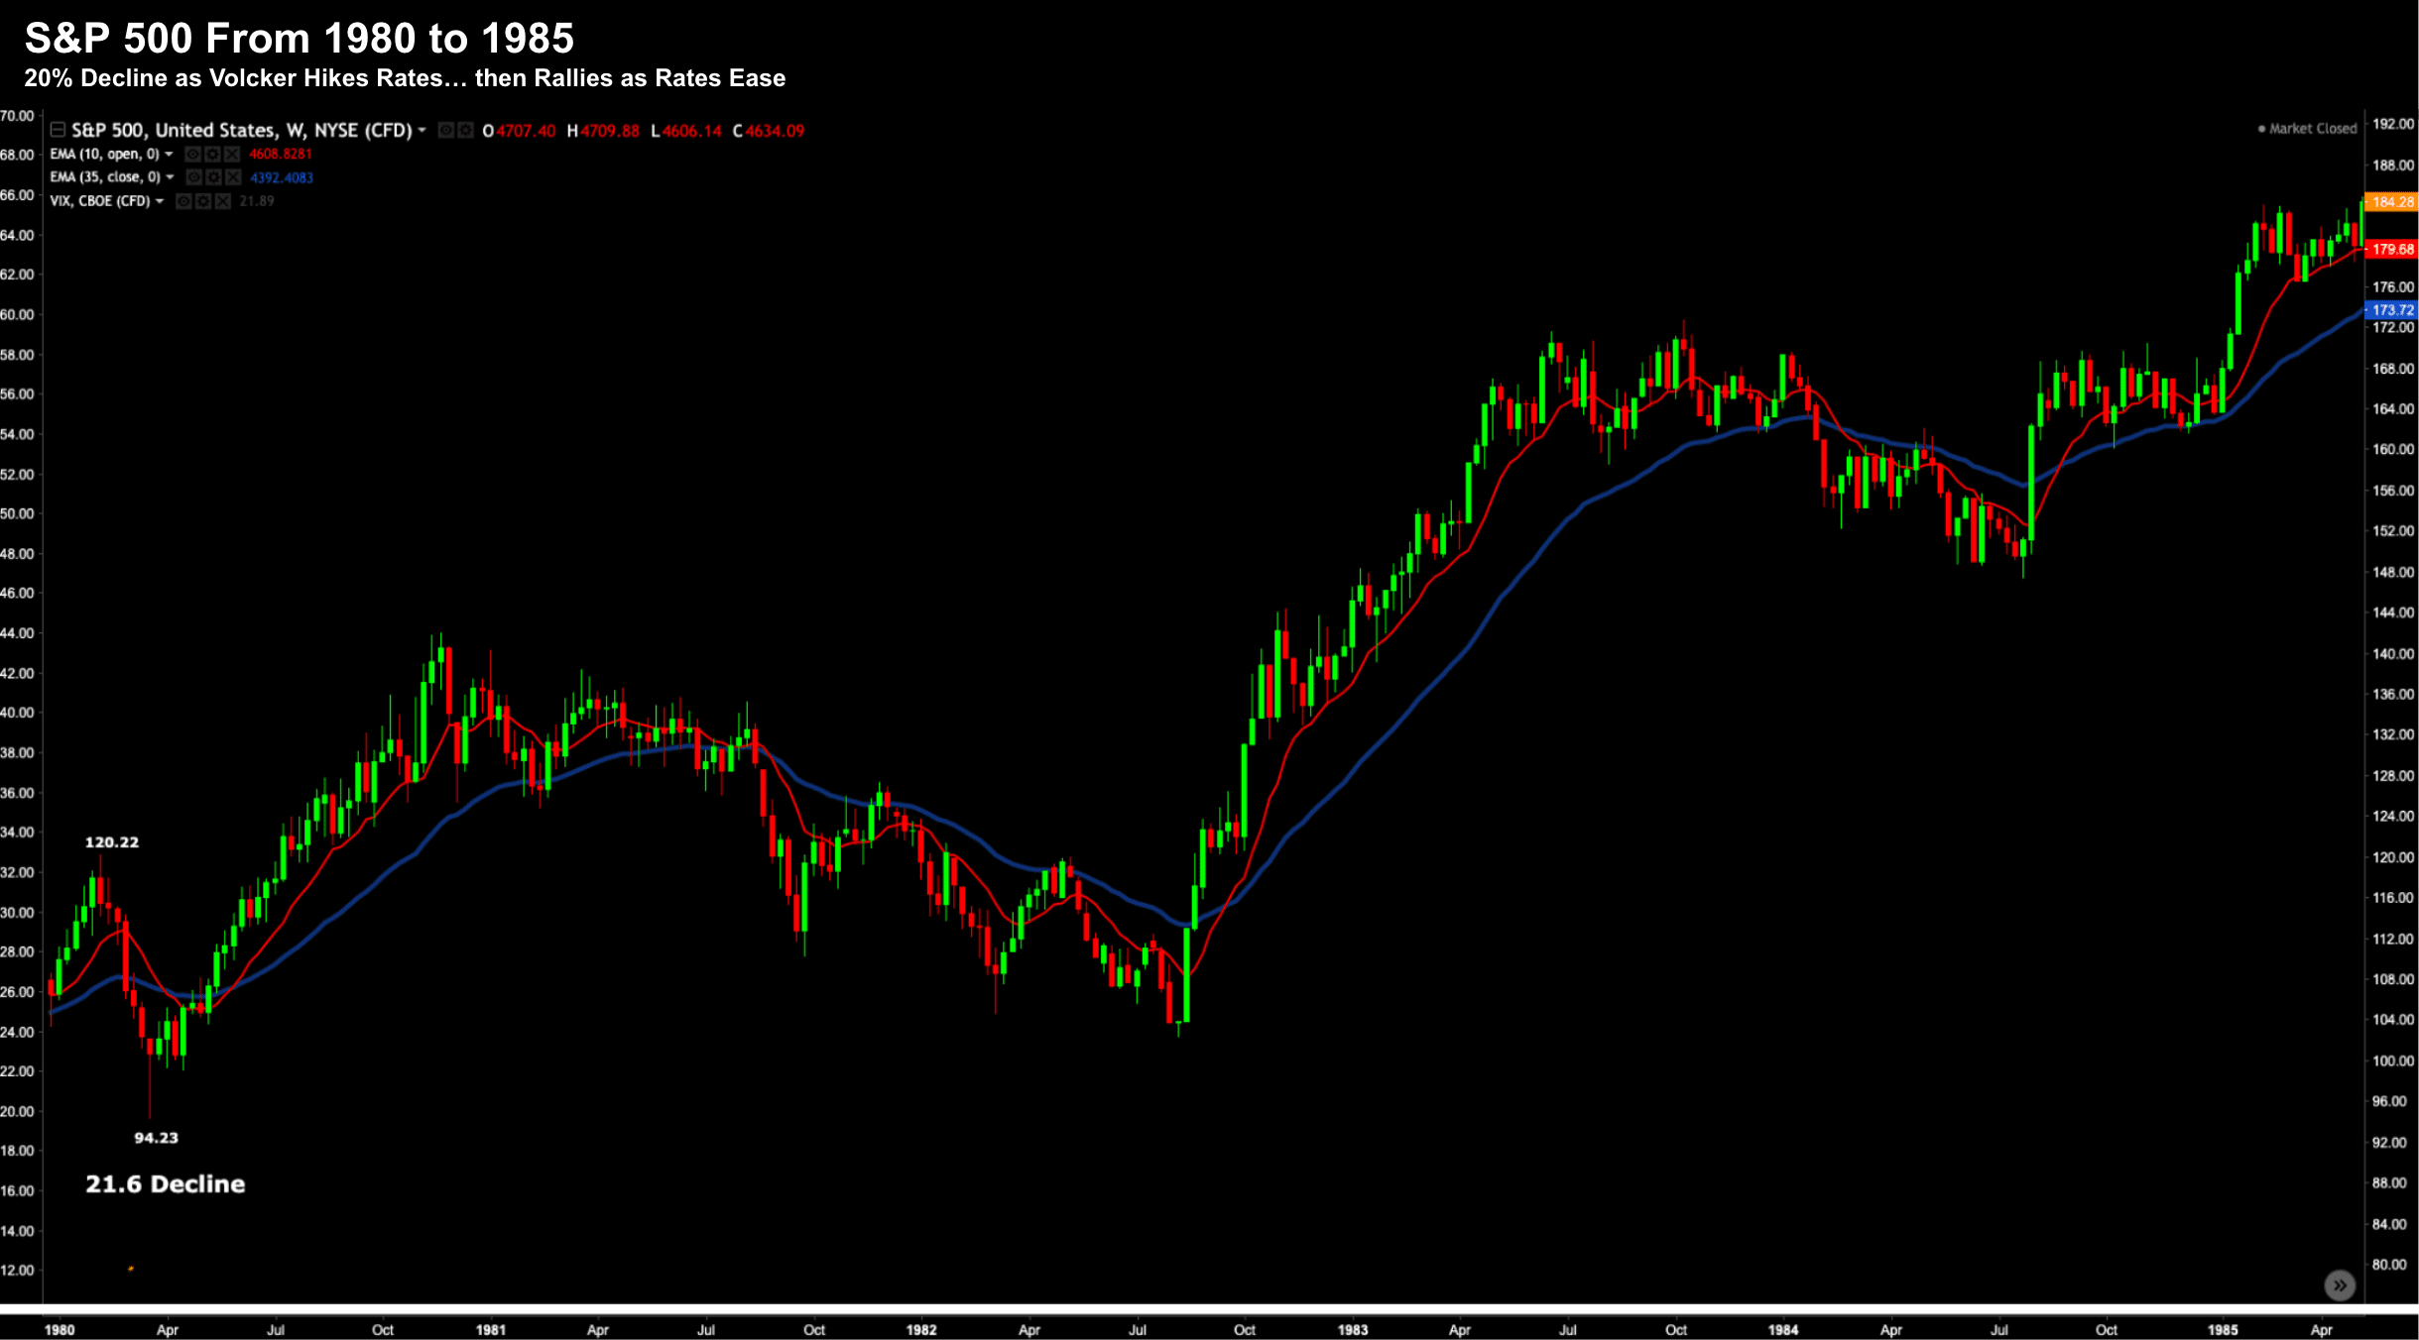The width and height of the screenshot is (2419, 1340).
Task: Click the 21.6 Decline text annotation
Action: (x=165, y=1184)
